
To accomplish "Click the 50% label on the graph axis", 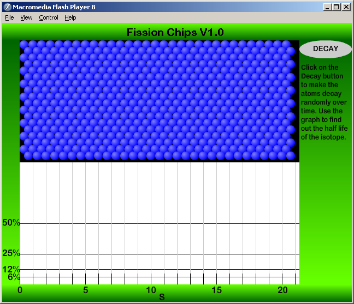I will (x=11, y=223).
